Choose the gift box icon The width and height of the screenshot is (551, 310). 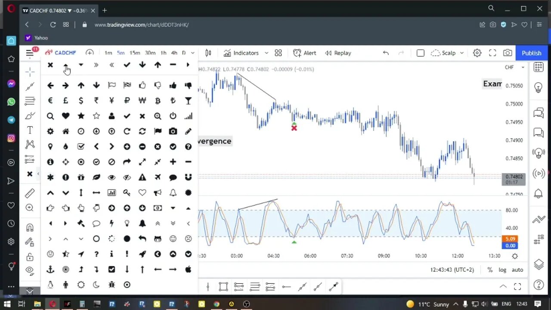(81, 177)
